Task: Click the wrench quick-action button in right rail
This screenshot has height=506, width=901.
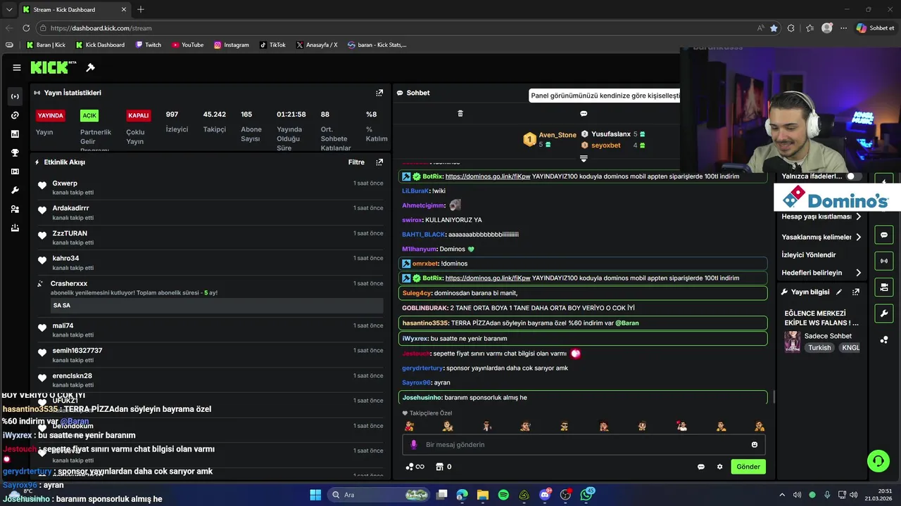Action: (x=884, y=313)
